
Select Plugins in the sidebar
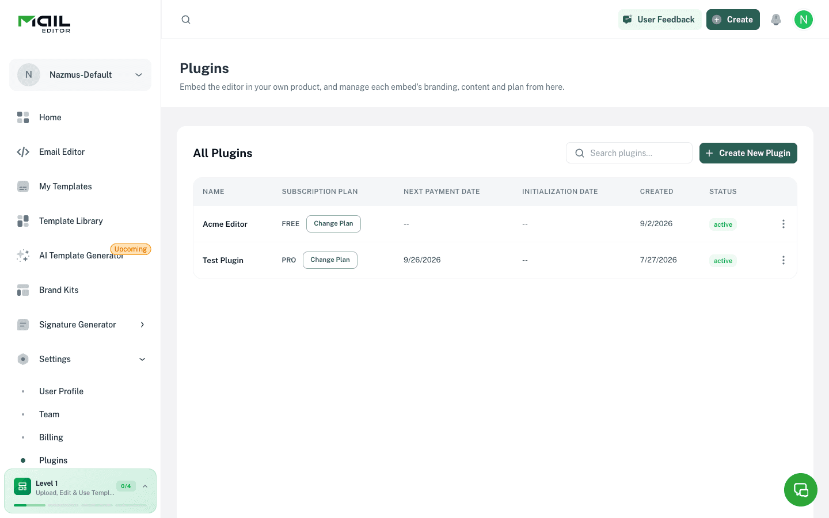tap(53, 460)
